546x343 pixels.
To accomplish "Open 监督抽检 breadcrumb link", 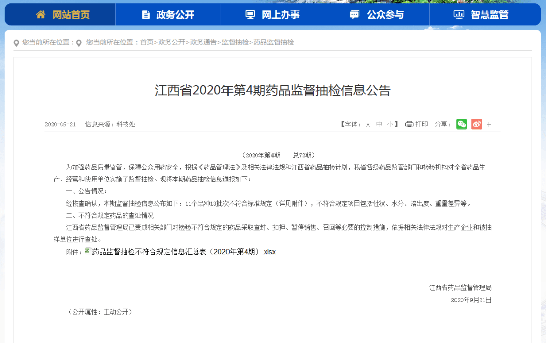I will 235,42.
